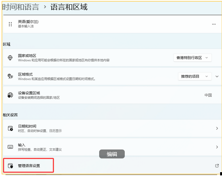Select the 英语(爱尔兰) language name
This screenshot has width=222, height=176.
tap(28, 22)
